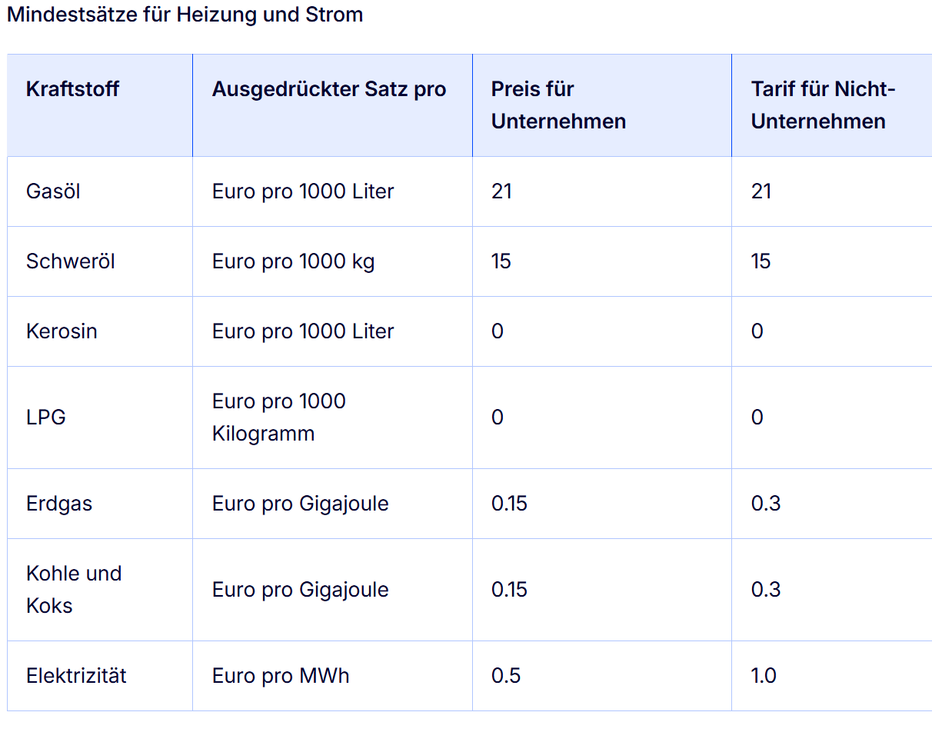Click the 'Preis für Unternehmen' header

click(558, 105)
